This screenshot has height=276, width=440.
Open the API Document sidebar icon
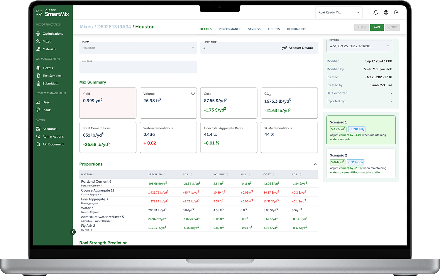tap(38, 144)
